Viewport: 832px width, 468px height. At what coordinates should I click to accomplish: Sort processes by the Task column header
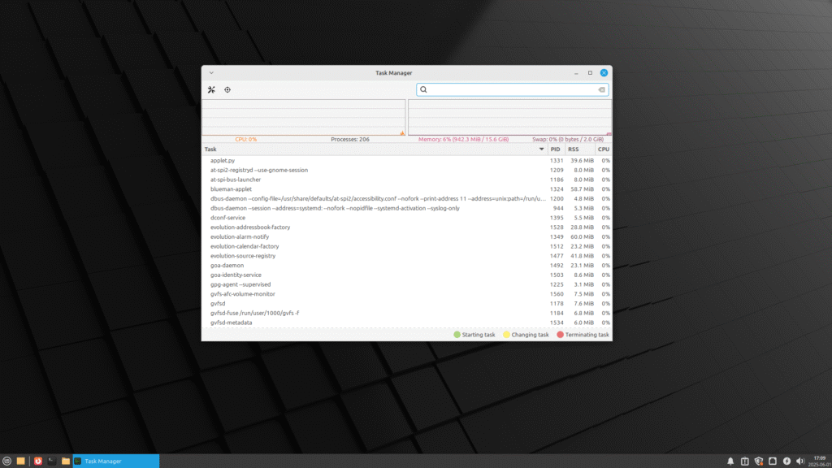375,149
